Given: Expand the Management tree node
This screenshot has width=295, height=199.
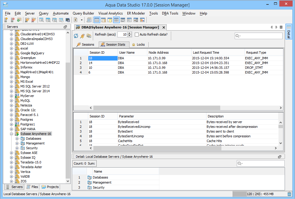Looking at the screenshot, I should pyautogui.click(x=17, y=143).
